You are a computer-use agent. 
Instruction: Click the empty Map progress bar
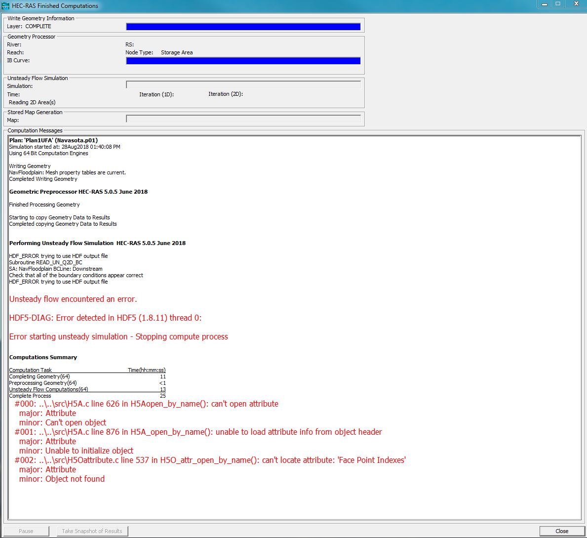243,119
